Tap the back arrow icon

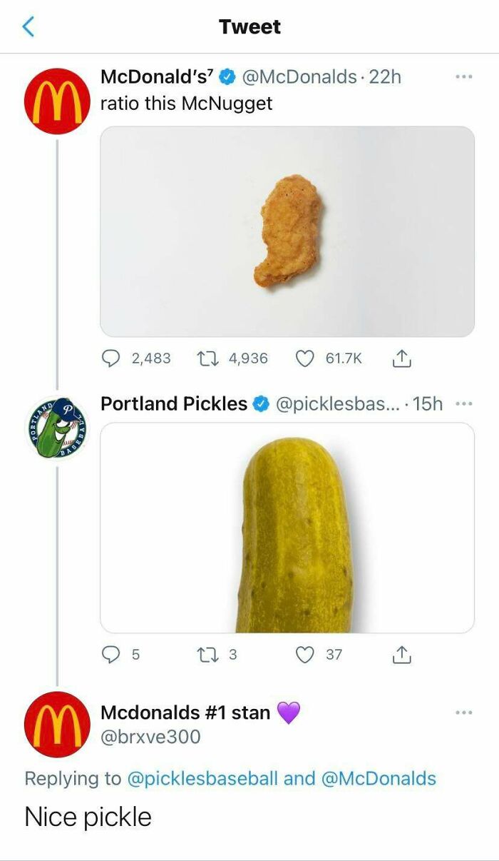click(29, 27)
